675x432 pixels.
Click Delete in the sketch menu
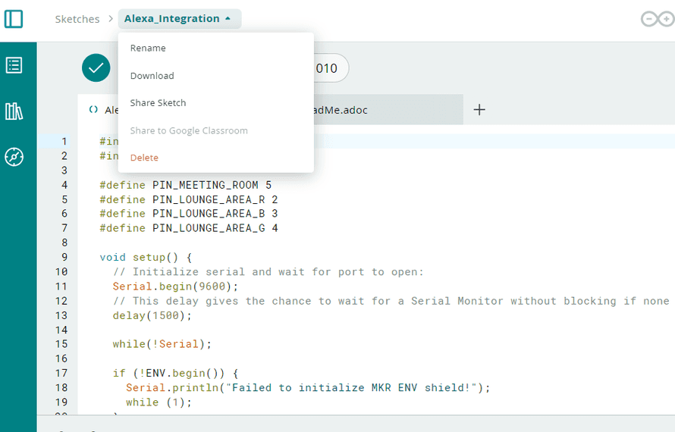coord(144,158)
